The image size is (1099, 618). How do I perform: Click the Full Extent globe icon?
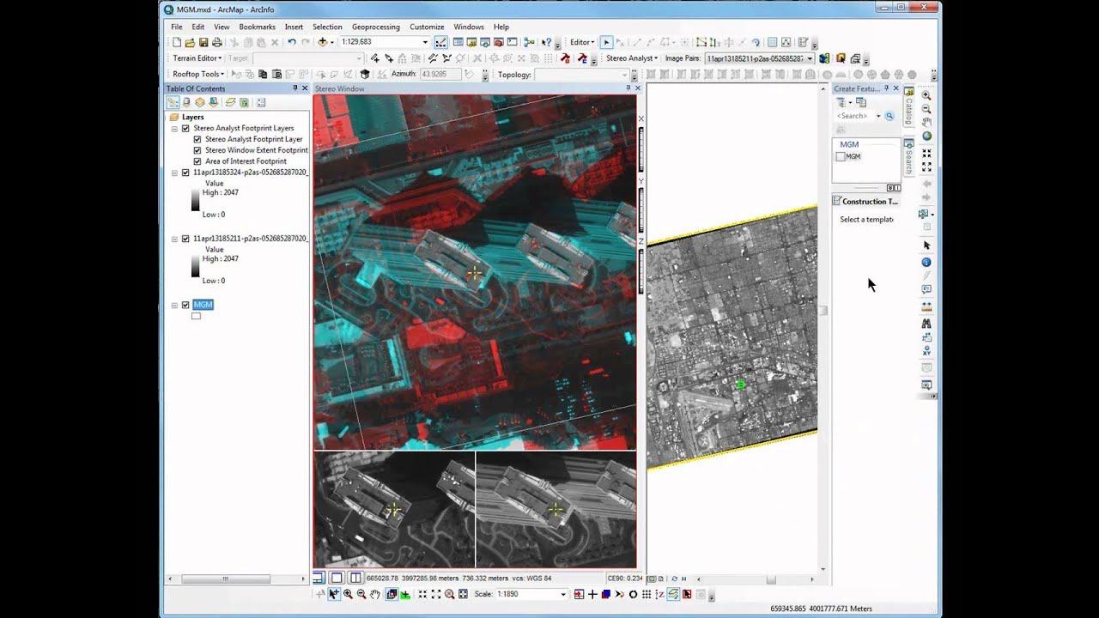tap(926, 136)
